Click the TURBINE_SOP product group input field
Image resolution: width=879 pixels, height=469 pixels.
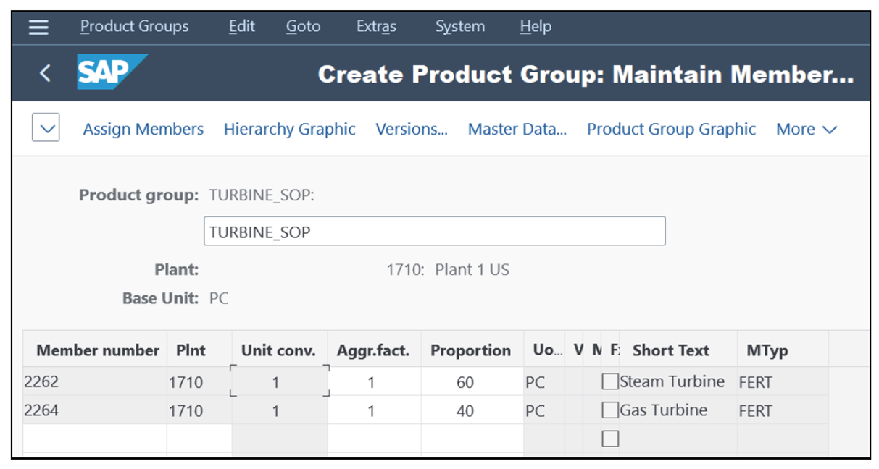435,231
